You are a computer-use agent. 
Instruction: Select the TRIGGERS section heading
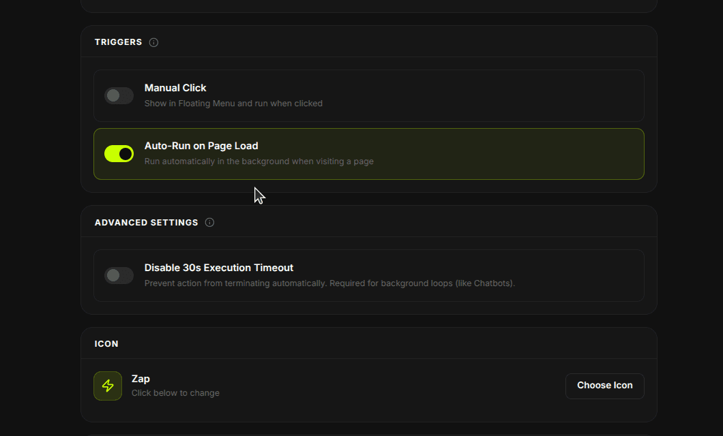pyautogui.click(x=119, y=42)
